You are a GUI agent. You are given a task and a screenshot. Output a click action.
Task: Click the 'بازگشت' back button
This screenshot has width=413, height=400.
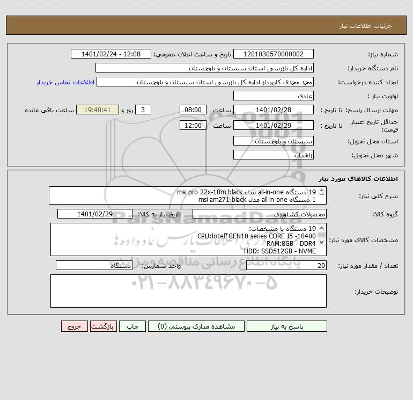[x=103, y=326]
